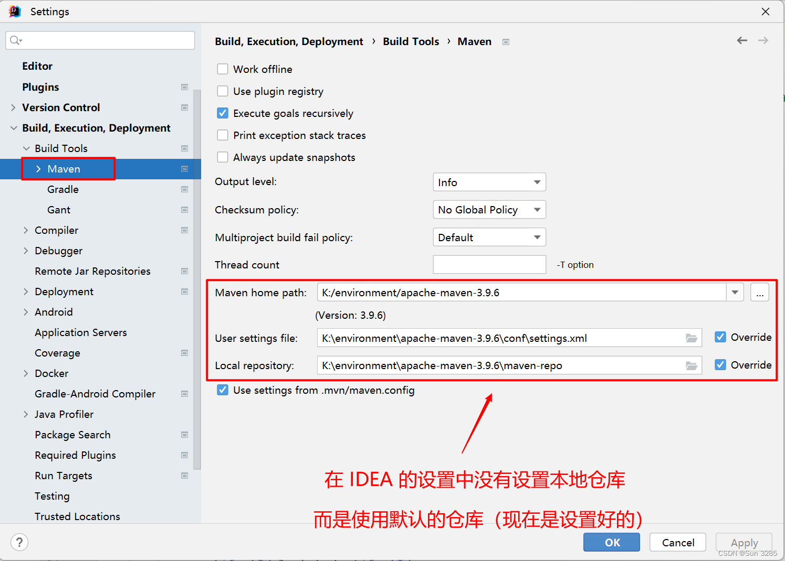Open the Checksum policy dropdown
The height and width of the screenshot is (561, 785).
tap(489, 210)
